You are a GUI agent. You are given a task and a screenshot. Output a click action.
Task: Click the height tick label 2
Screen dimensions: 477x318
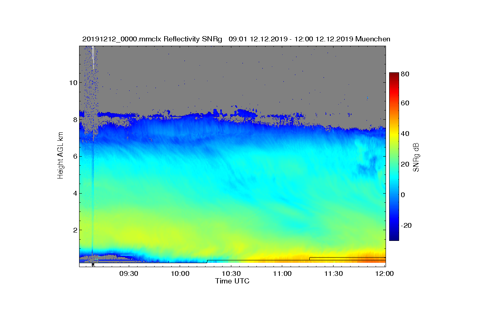75,231
